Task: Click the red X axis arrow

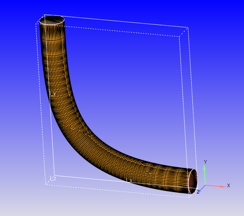Action: (216, 186)
